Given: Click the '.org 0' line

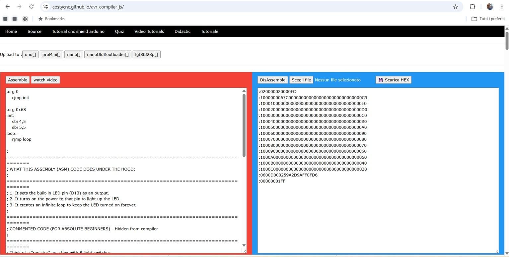Looking at the screenshot, I should coord(13,92).
